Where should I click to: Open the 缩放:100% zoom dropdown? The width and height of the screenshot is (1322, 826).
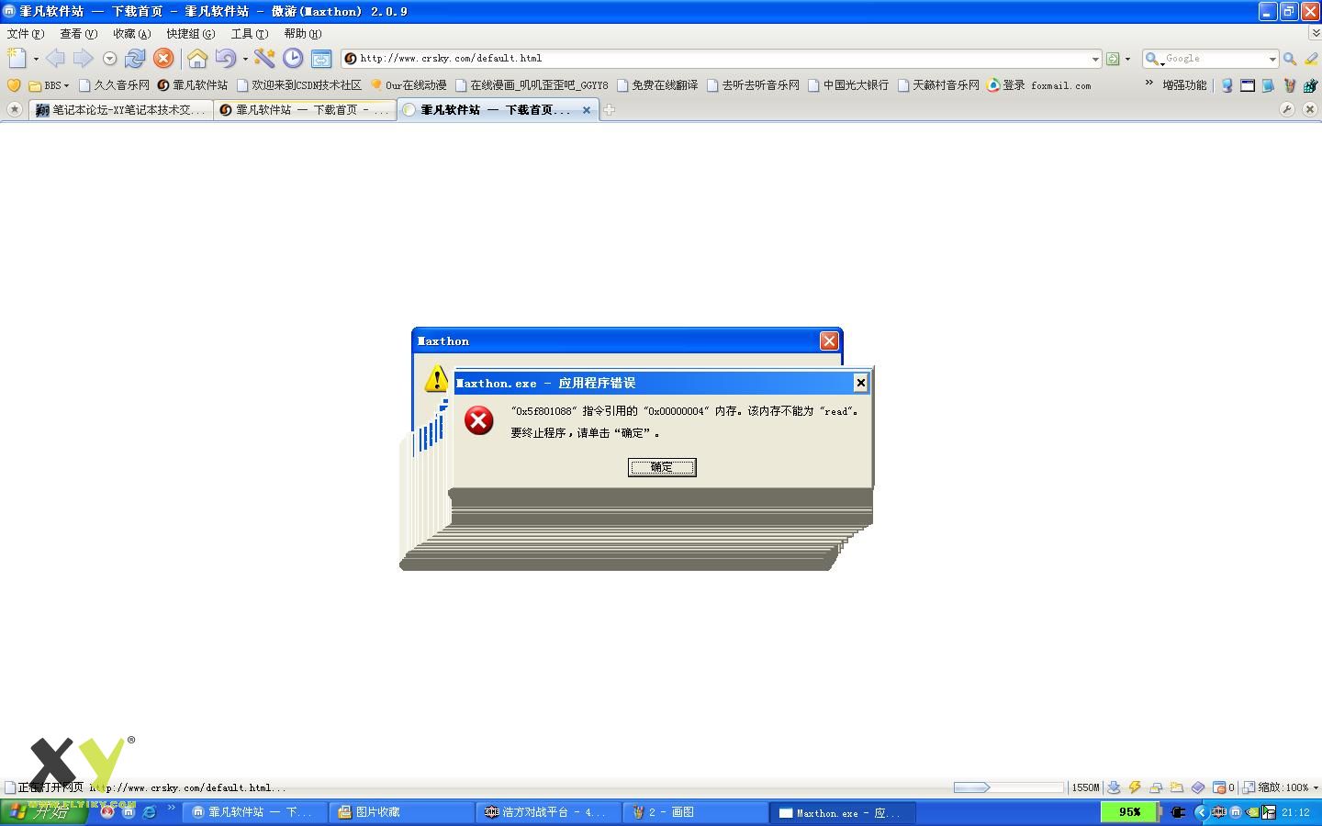coord(1281,787)
